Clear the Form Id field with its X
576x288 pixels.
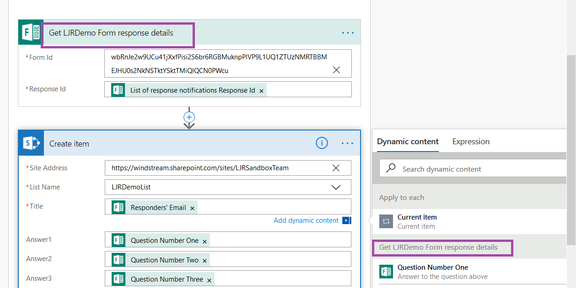tap(336, 69)
